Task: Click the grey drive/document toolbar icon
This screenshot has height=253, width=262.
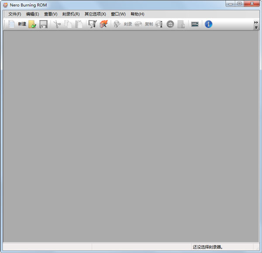Action: pyautogui.click(x=181, y=24)
